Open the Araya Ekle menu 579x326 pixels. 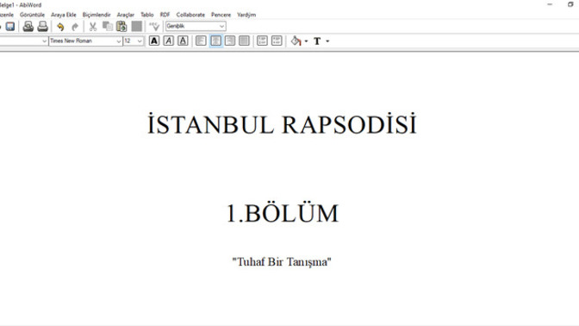tap(64, 15)
